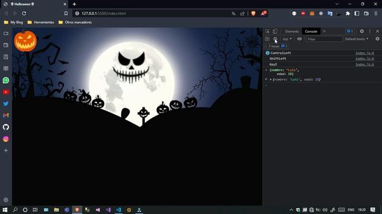Click the jack-o'-lantern pumpkin image on page
The image size is (382, 214).
pos(25,41)
